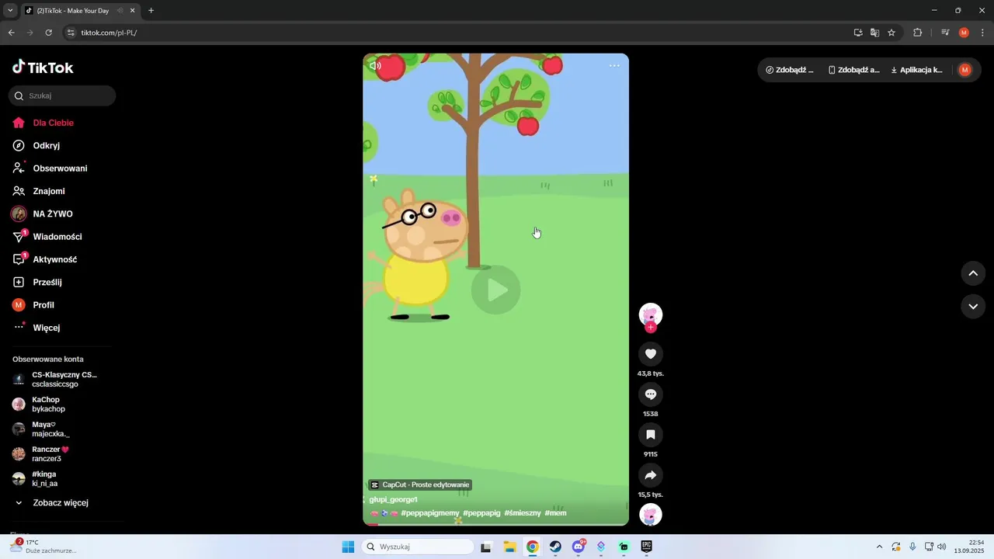994x559 pixels.
Task: Open the Aktywność notifications
Action: coord(54,259)
